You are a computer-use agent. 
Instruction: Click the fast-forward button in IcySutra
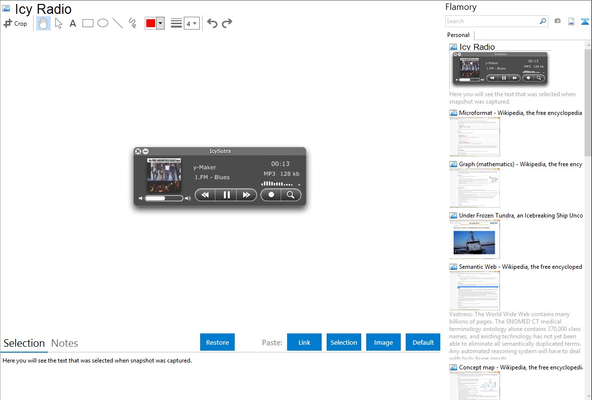(247, 195)
